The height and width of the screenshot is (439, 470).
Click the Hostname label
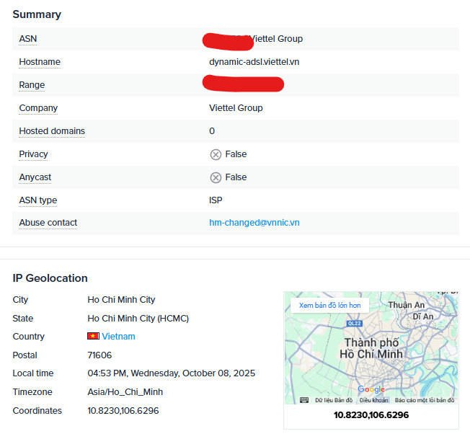40,62
